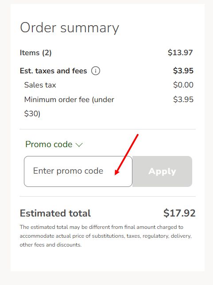Click the bold $3.95 taxes and fees amount
This screenshot has height=285, width=213.
click(183, 71)
